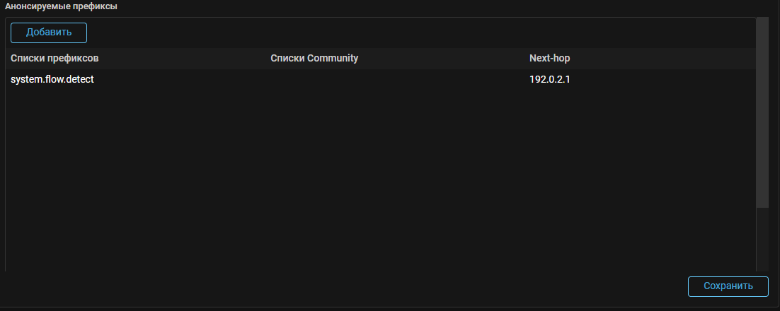Click the scrollbar track below the thumb
Viewport: 780px width, 311px height.
pyautogui.click(x=762, y=240)
